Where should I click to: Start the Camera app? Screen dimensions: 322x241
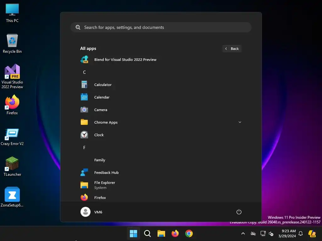161,110
